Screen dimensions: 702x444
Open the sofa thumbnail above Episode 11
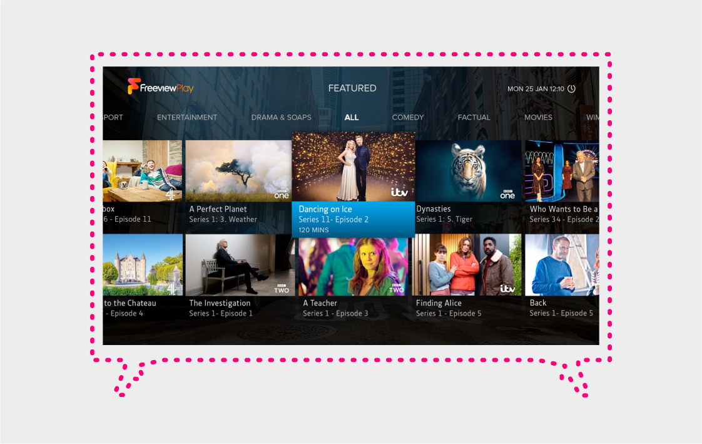pos(143,171)
